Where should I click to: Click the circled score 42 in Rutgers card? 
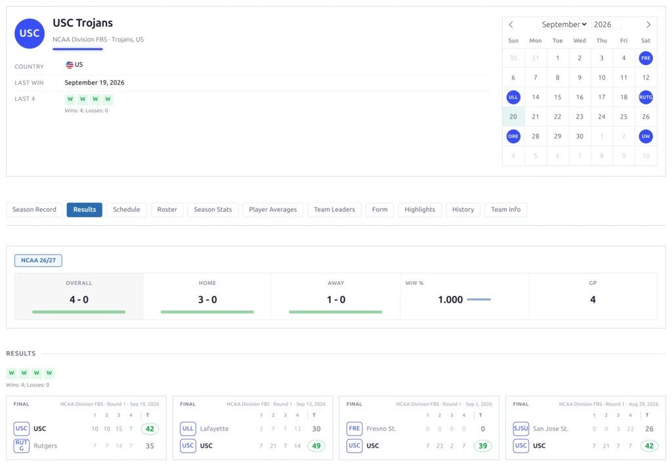150,429
